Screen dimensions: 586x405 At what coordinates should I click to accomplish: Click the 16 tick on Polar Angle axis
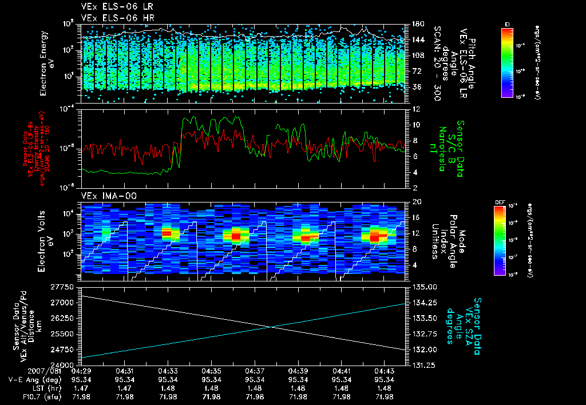coord(416,218)
